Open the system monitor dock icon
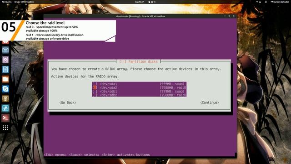Image resolution: width=291 pixels, height=164 pixels. click(x=5, y=108)
